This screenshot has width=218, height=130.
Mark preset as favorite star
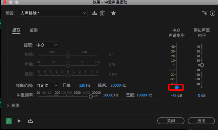coord(113,13)
